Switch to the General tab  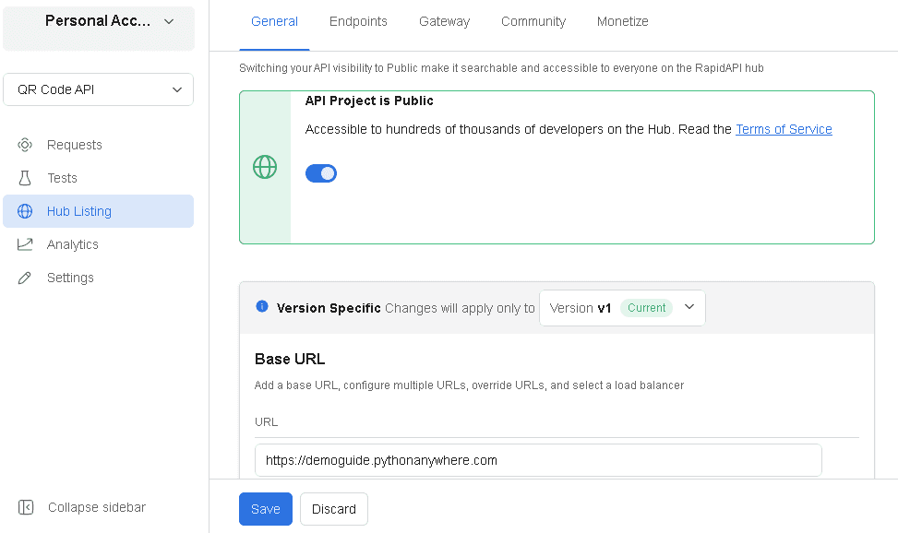pos(274,22)
